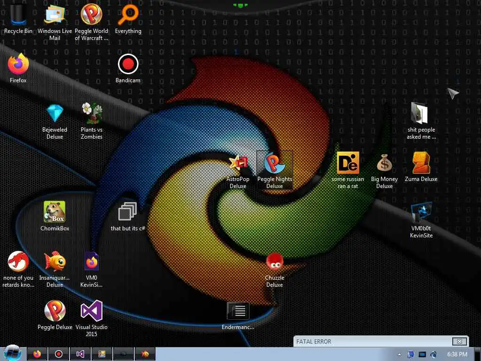Select the VM0b0t KevinSite computer icon
The height and width of the screenshot is (361, 481).
[421, 220]
